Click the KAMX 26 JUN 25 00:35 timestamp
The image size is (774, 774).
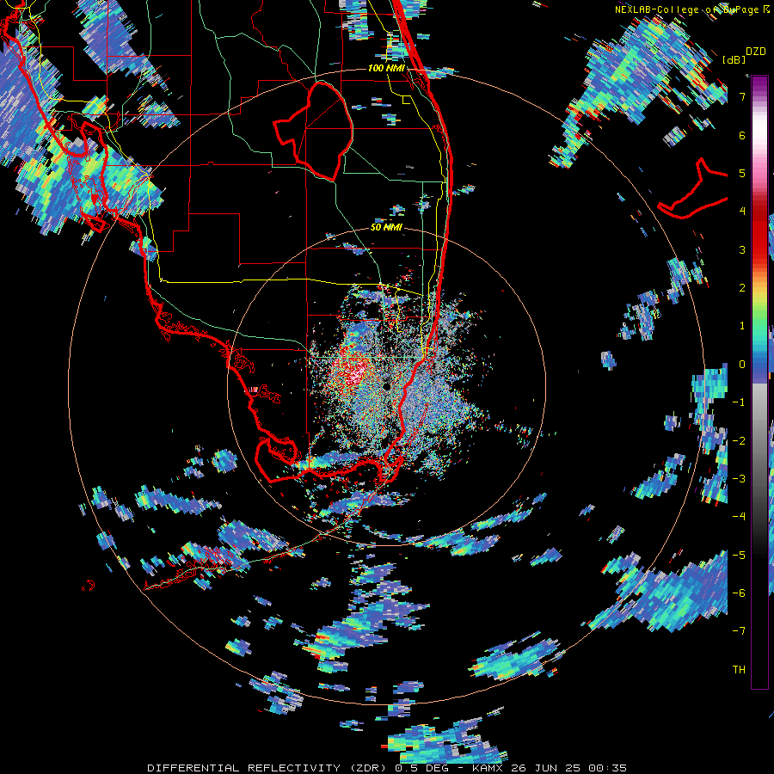pos(550,768)
